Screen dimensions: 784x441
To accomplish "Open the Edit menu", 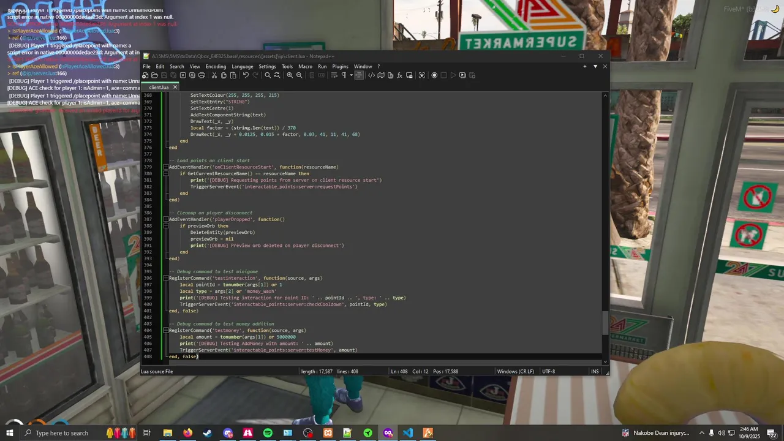I will [160, 66].
